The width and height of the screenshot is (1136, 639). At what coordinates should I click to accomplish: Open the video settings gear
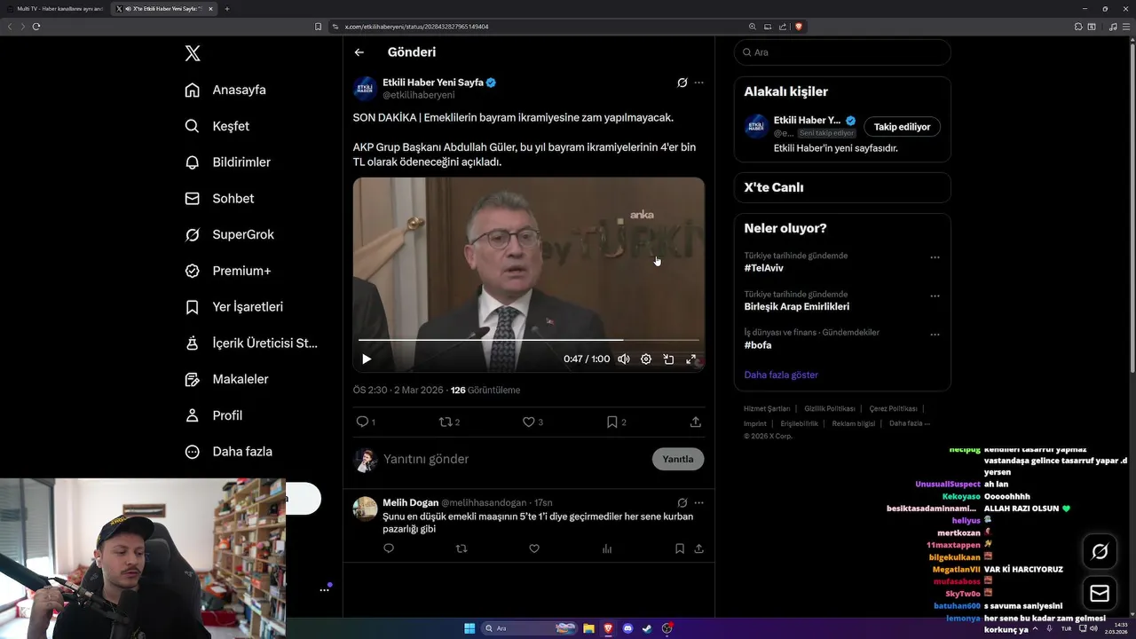(646, 359)
